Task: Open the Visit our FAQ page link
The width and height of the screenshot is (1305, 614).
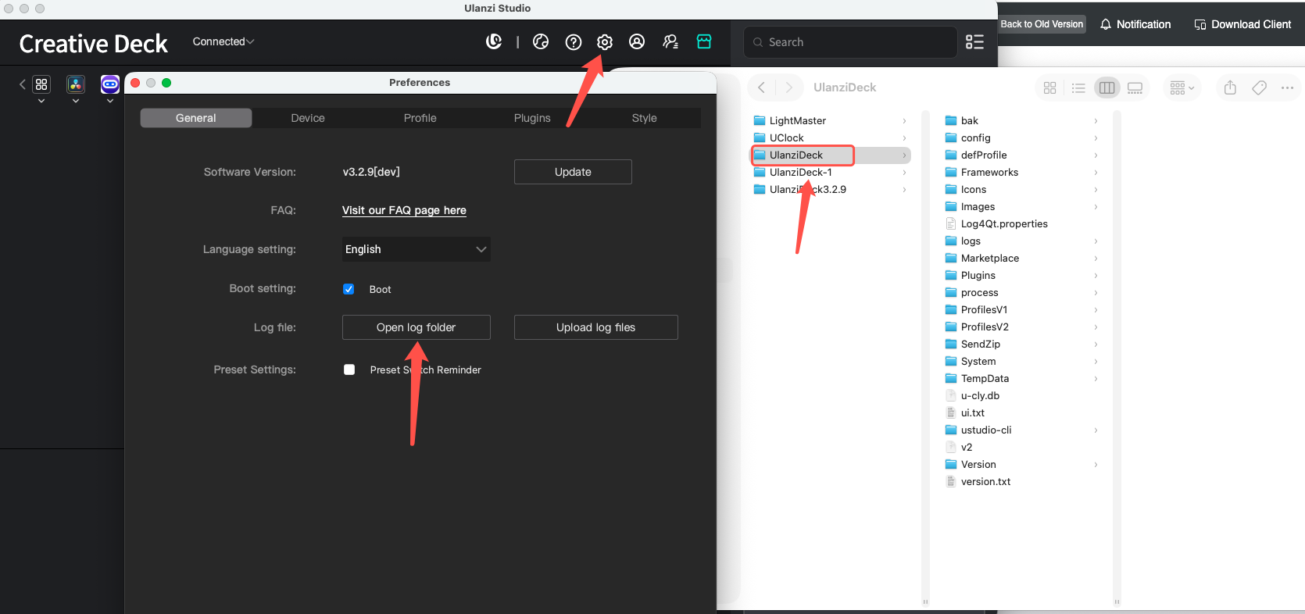Action: pos(404,210)
